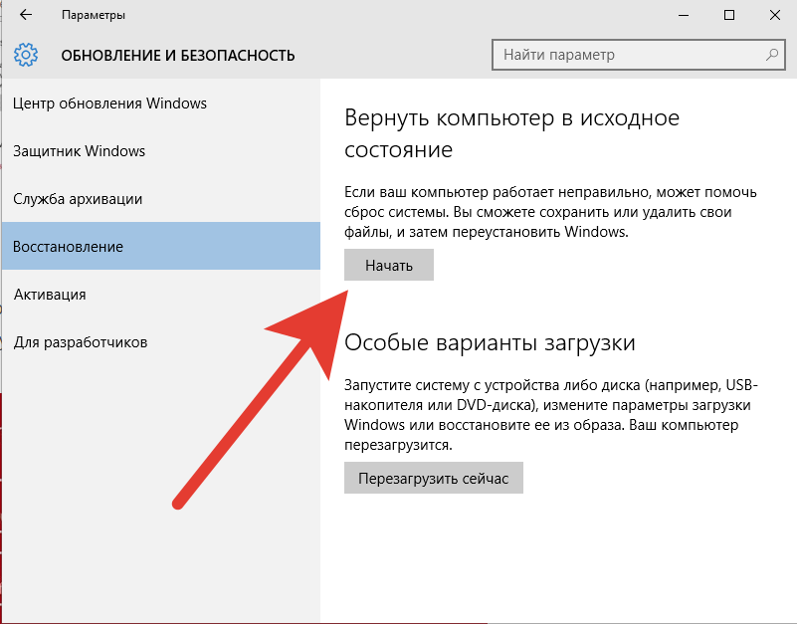Click Перезагрузить сейчас button
Image resolution: width=797 pixels, height=624 pixels.
(x=434, y=478)
